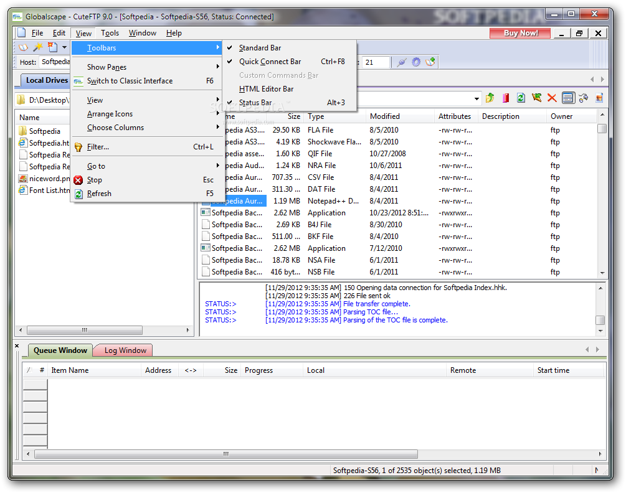Select the Filter... menu entry
The width and height of the screenshot is (626, 493).
click(146, 147)
